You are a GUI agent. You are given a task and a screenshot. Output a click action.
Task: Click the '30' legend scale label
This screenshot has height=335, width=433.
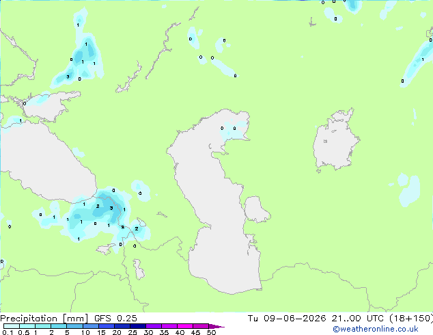(x=148, y=332)
